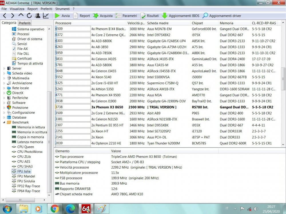Check Aggiornamenti driver updates

[x=222, y=16]
